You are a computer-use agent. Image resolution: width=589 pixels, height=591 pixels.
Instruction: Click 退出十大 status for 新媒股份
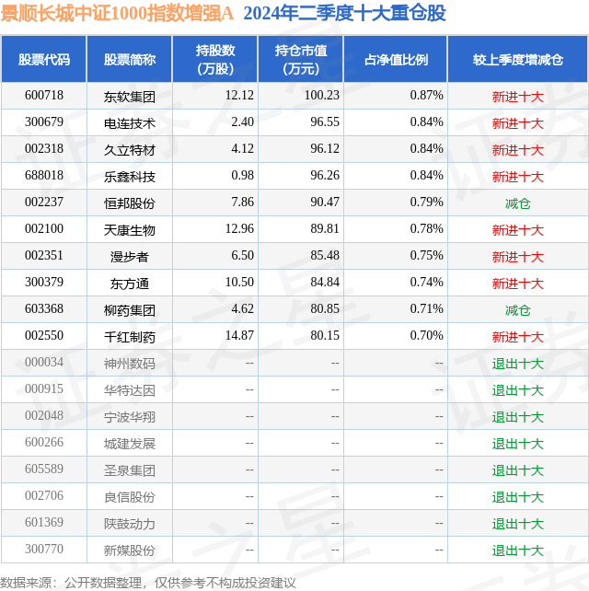pos(518,551)
